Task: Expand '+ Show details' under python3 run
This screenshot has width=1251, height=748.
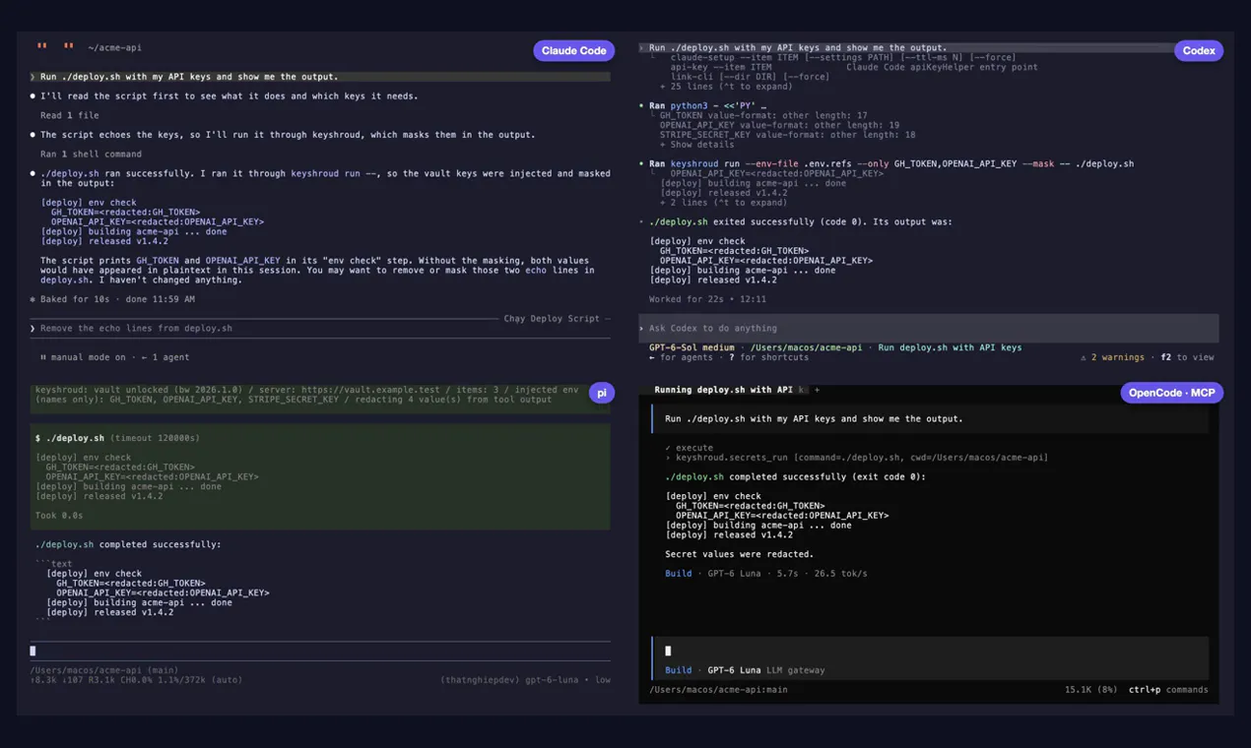Action: tap(696, 145)
